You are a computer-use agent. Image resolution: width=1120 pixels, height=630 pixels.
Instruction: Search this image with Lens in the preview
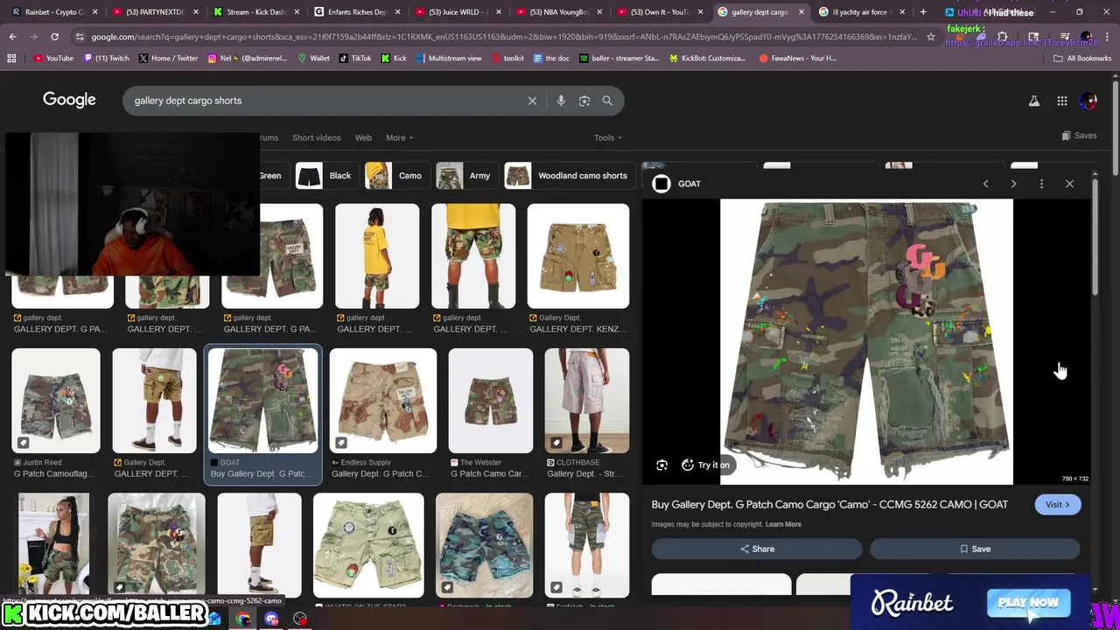[662, 465]
